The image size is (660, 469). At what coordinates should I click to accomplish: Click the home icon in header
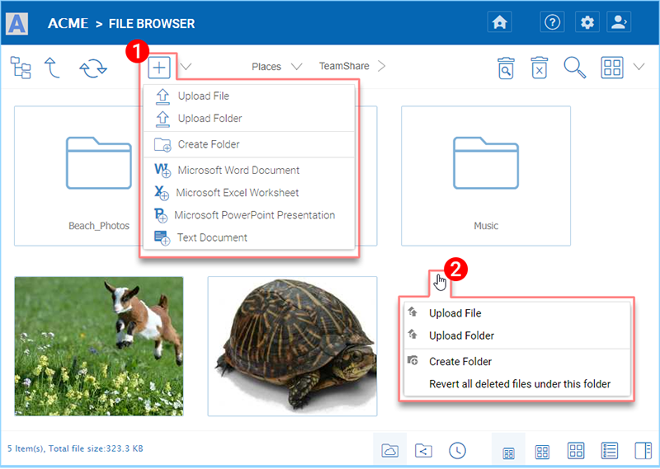point(500,23)
